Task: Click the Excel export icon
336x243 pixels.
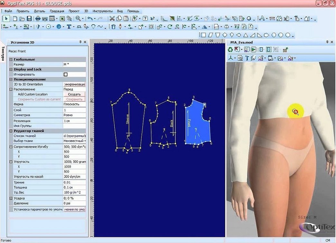Action: coord(62,19)
